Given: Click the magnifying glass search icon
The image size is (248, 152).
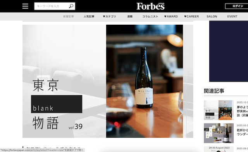Looking at the screenshot, I should pyautogui.click(x=71, y=6).
